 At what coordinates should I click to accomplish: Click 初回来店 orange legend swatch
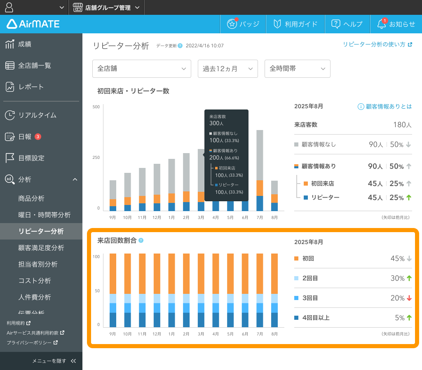click(x=306, y=184)
